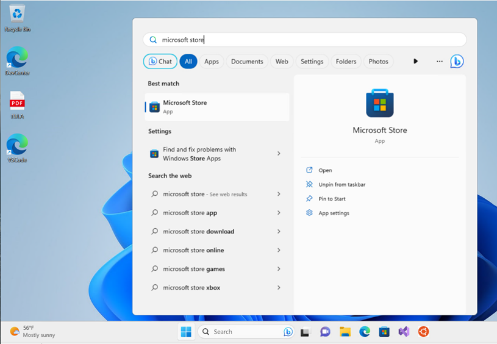Launch Visual Studio from taskbar
Viewport: 497px width, 344px height.
click(404, 332)
